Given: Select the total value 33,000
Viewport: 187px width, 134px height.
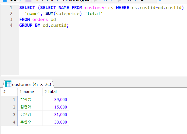Looking at the screenshot, I should [56, 122].
